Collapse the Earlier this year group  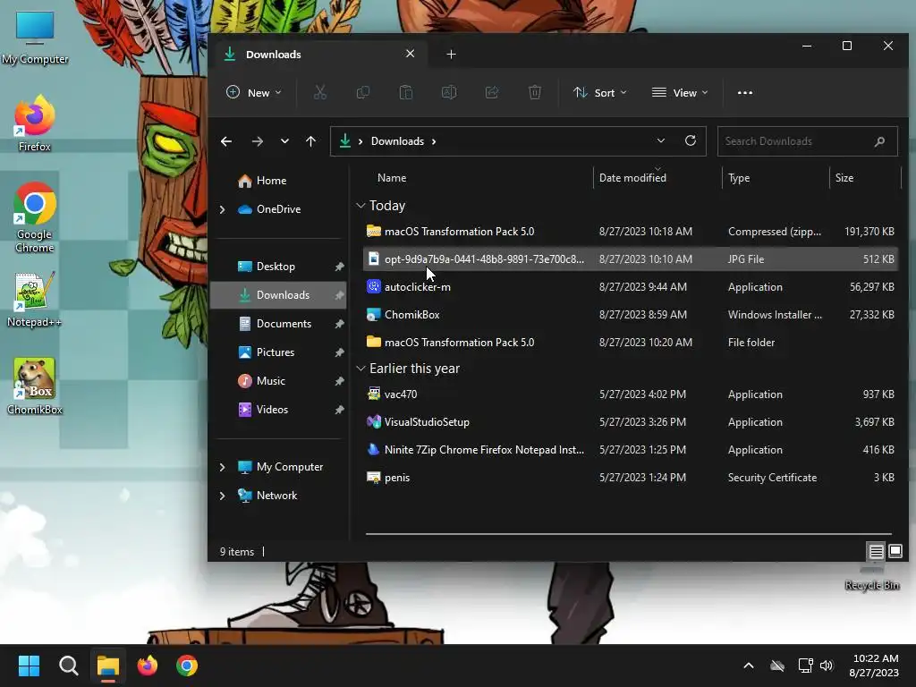(361, 369)
